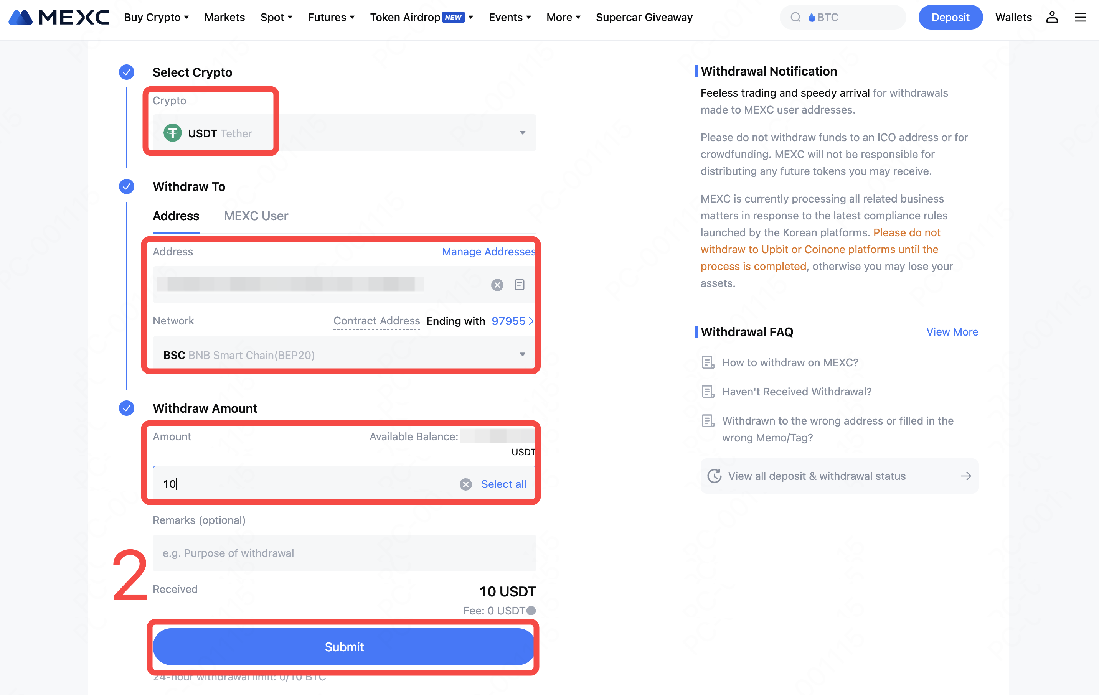Submit the withdrawal

tap(344, 647)
